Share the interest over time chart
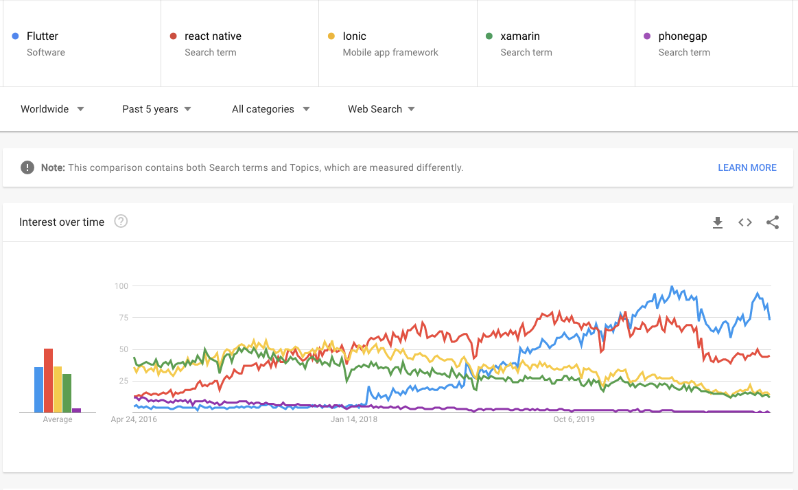Screen dimensions: 798x490 tap(773, 222)
